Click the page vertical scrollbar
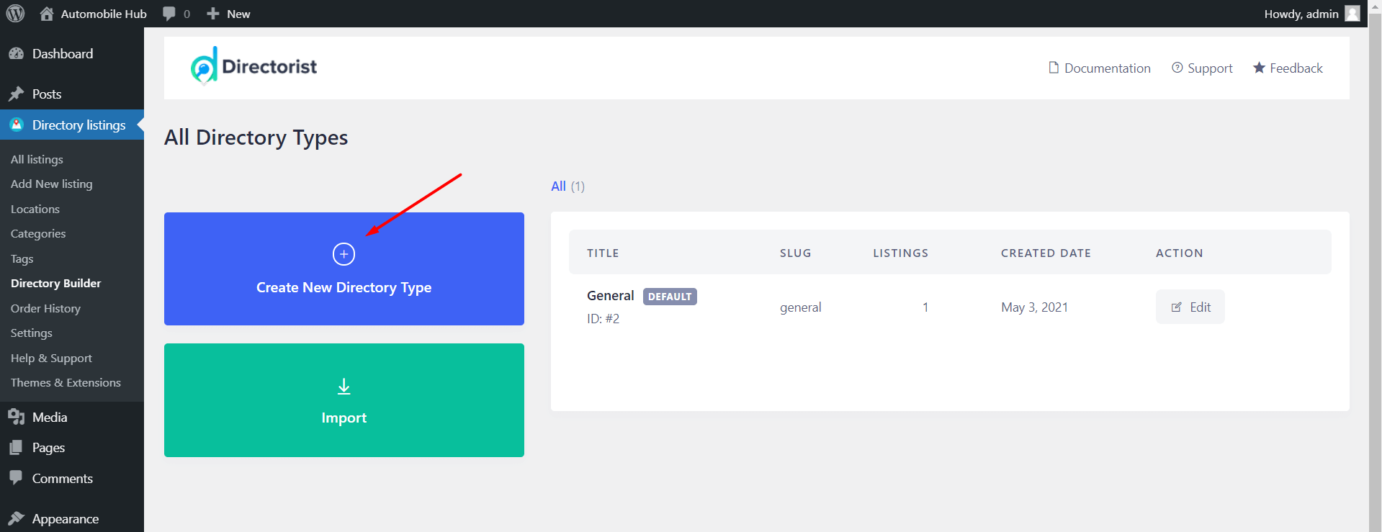Image resolution: width=1382 pixels, height=532 pixels. point(1375,266)
